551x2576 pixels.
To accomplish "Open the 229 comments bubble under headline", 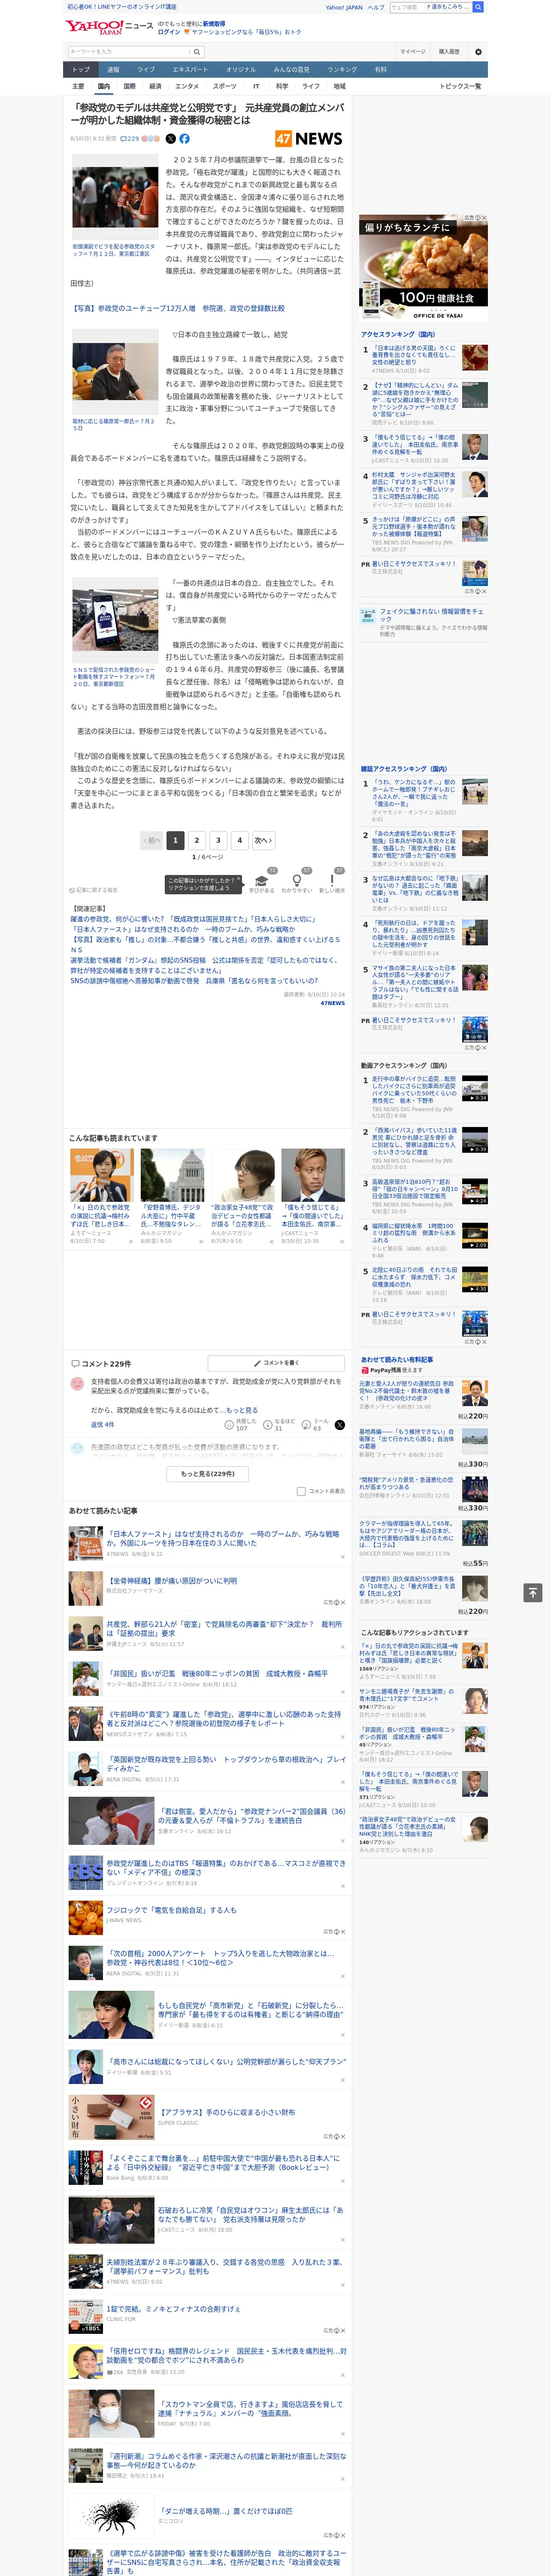I will tap(130, 139).
